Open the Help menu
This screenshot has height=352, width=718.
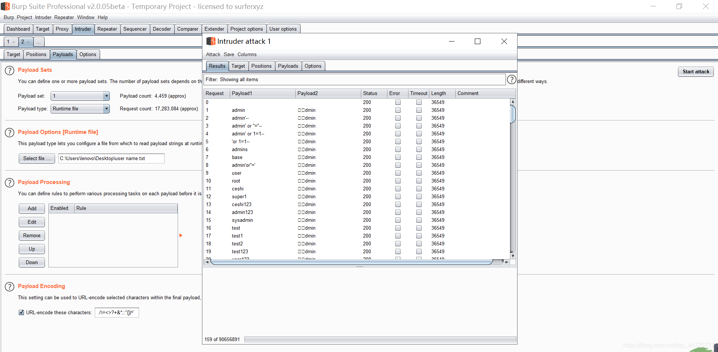103,18
